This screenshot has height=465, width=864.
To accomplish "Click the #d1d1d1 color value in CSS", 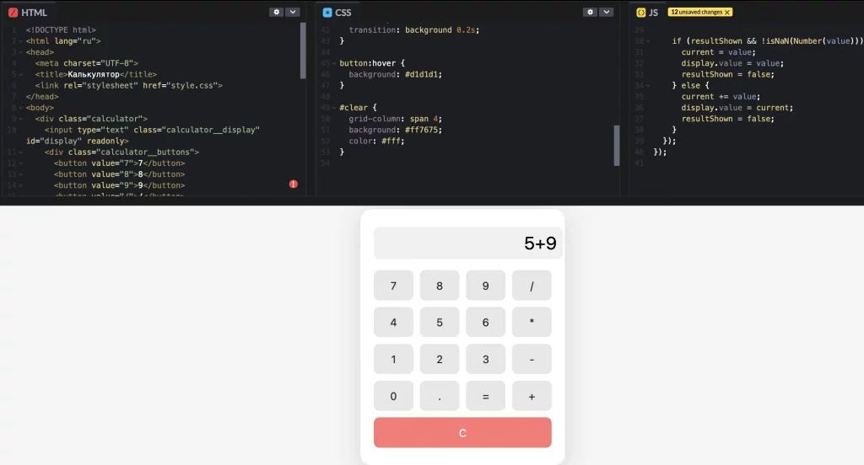I will (421, 74).
